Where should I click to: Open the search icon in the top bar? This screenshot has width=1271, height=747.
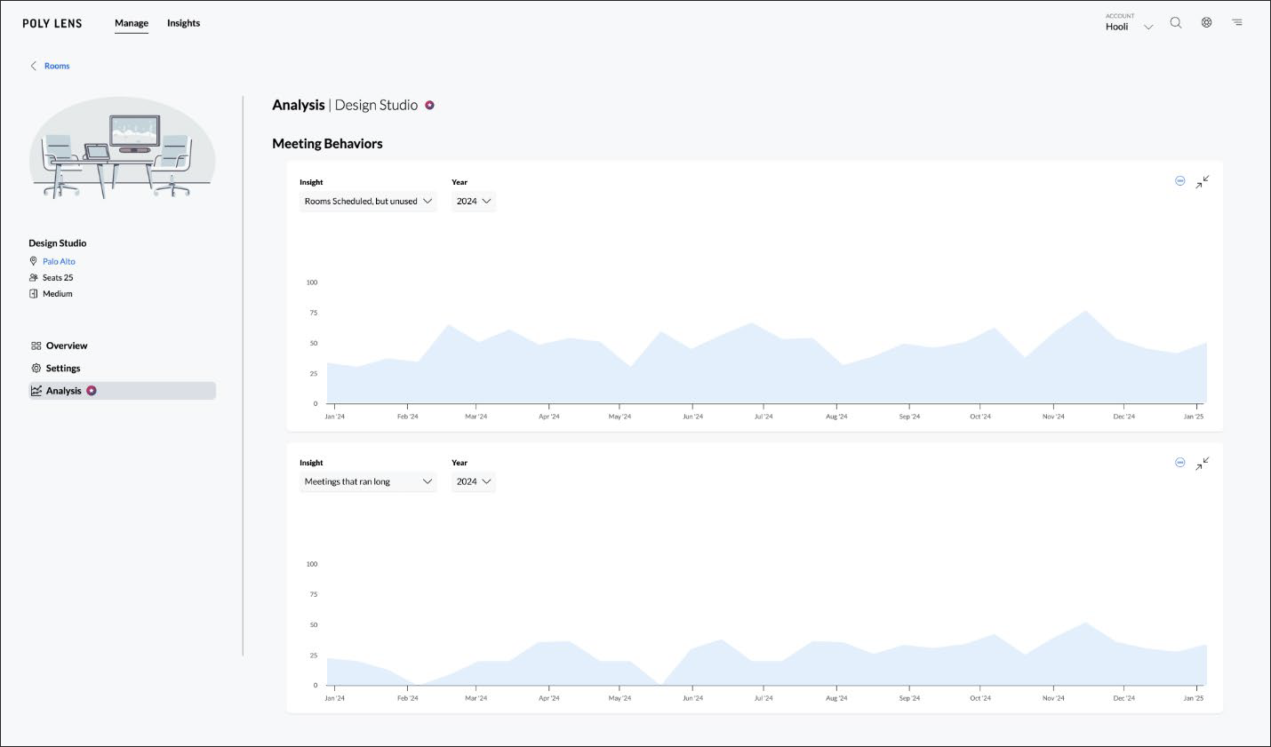(x=1176, y=22)
